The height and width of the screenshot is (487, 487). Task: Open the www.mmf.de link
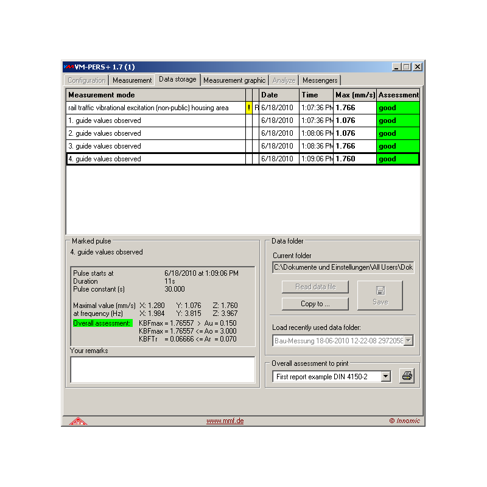click(x=225, y=421)
